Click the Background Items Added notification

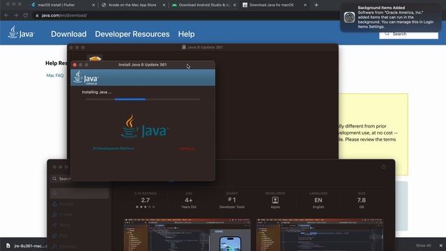(391, 17)
